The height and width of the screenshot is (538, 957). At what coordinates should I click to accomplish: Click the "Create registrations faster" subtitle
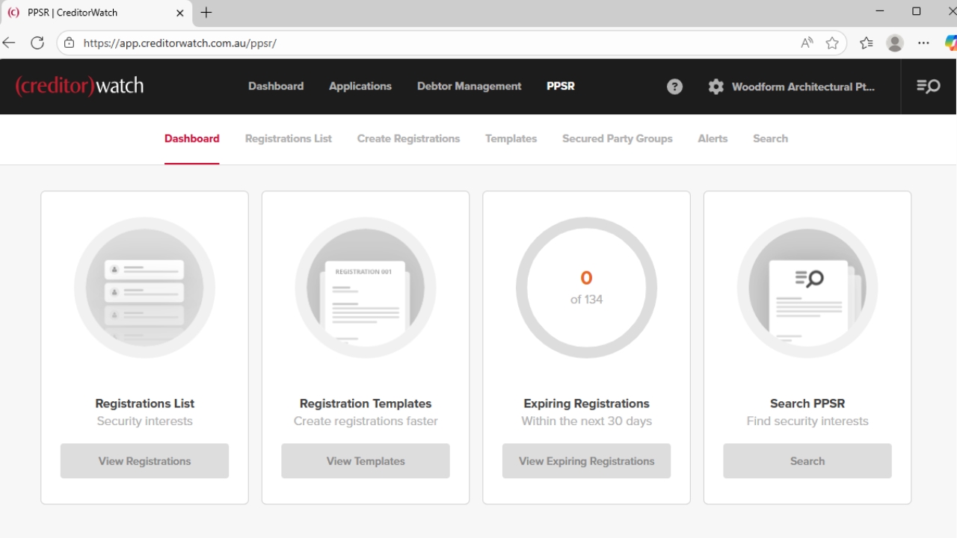coord(366,421)
